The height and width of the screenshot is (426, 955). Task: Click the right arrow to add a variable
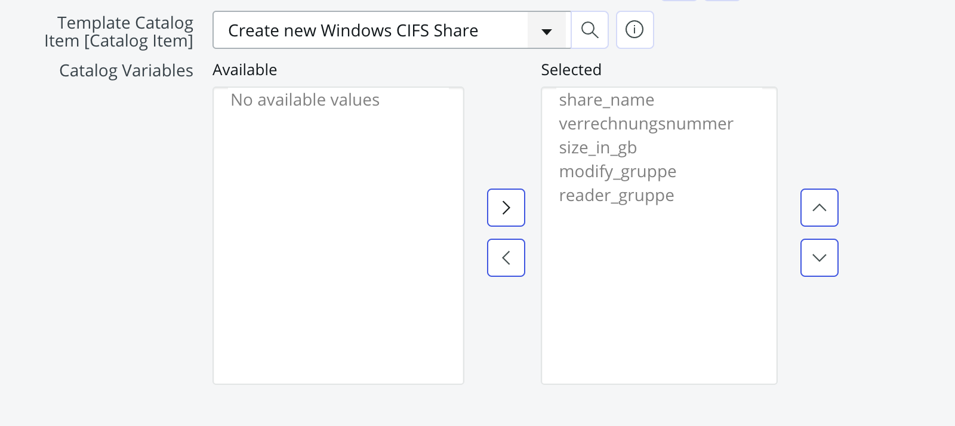tap(506, 208)
